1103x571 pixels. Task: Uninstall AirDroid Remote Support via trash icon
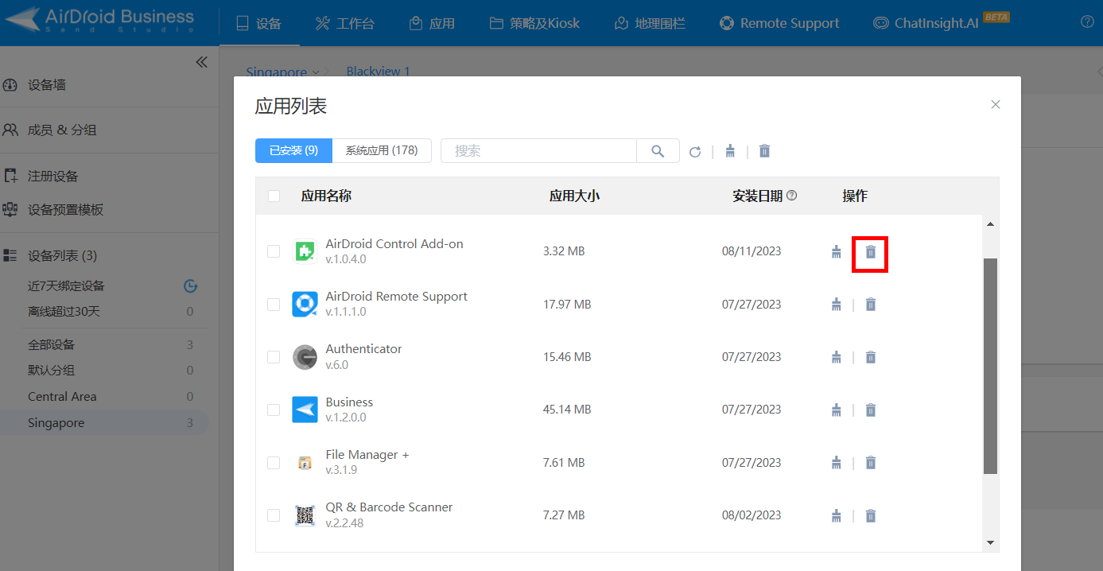[871, 305]
